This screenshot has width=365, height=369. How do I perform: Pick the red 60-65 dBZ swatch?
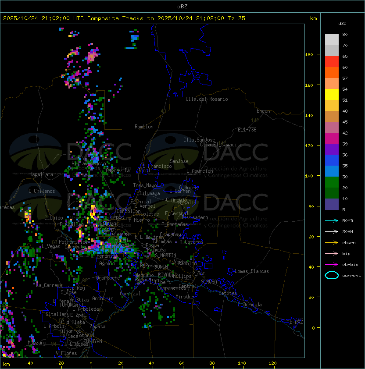332,62
